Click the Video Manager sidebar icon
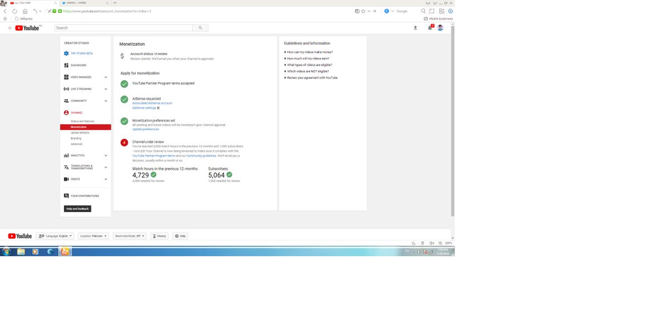667x315 pixels. click(x=66, y=77)
